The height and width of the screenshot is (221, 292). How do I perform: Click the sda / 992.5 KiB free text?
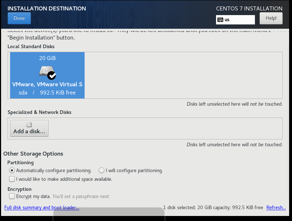pos(47,93)
